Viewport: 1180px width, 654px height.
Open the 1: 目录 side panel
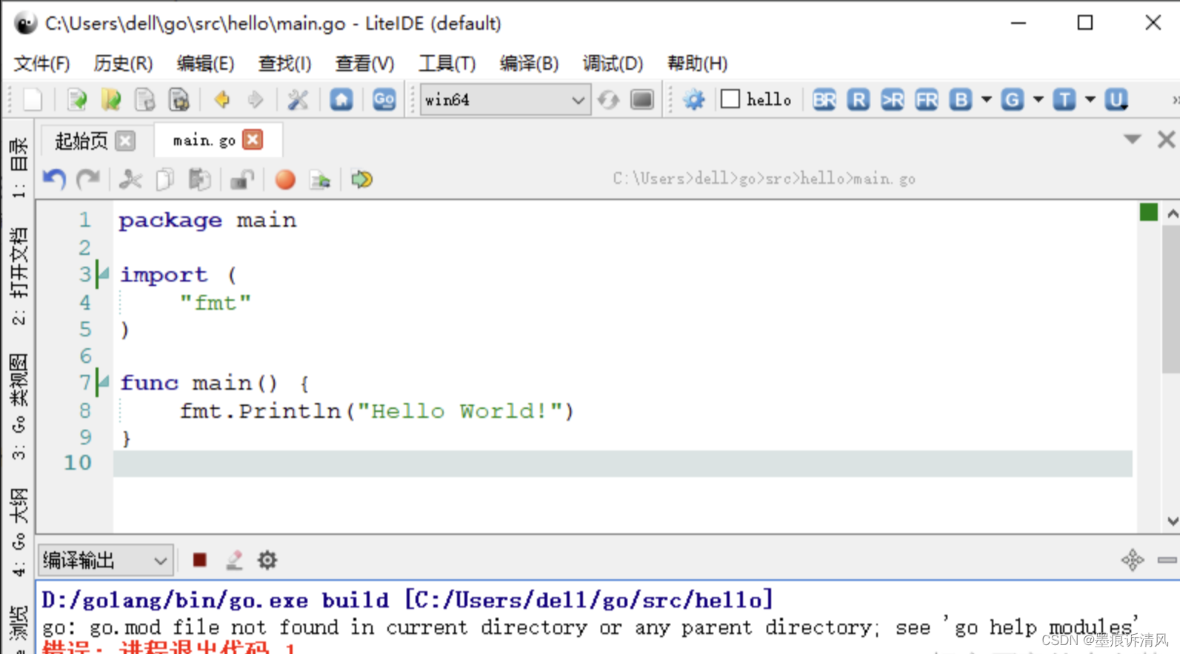[19, 167]
